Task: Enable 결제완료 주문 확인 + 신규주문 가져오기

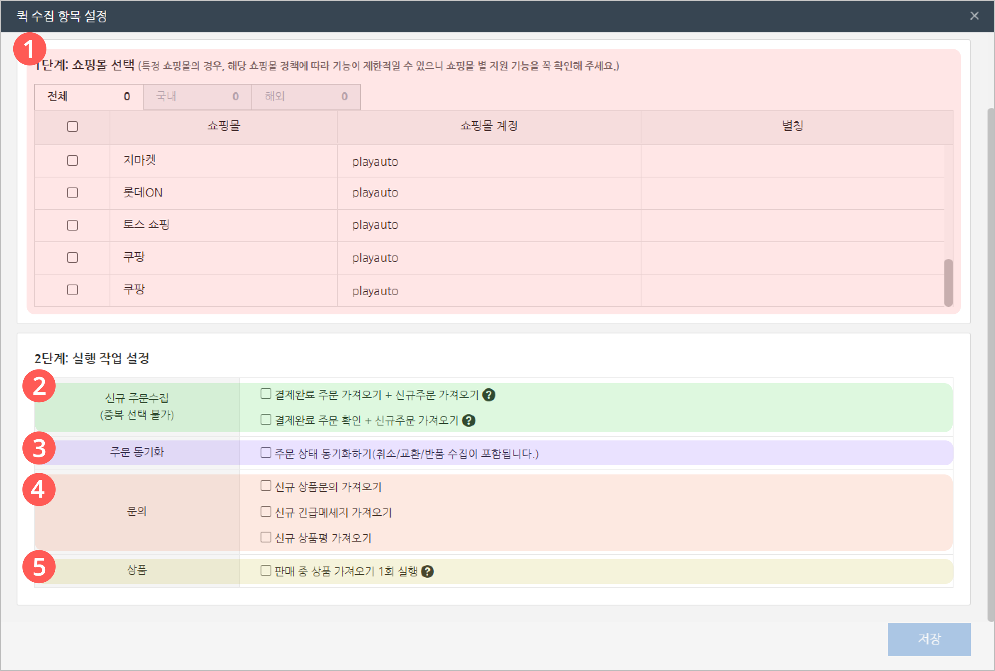Action: coord(266,419)
